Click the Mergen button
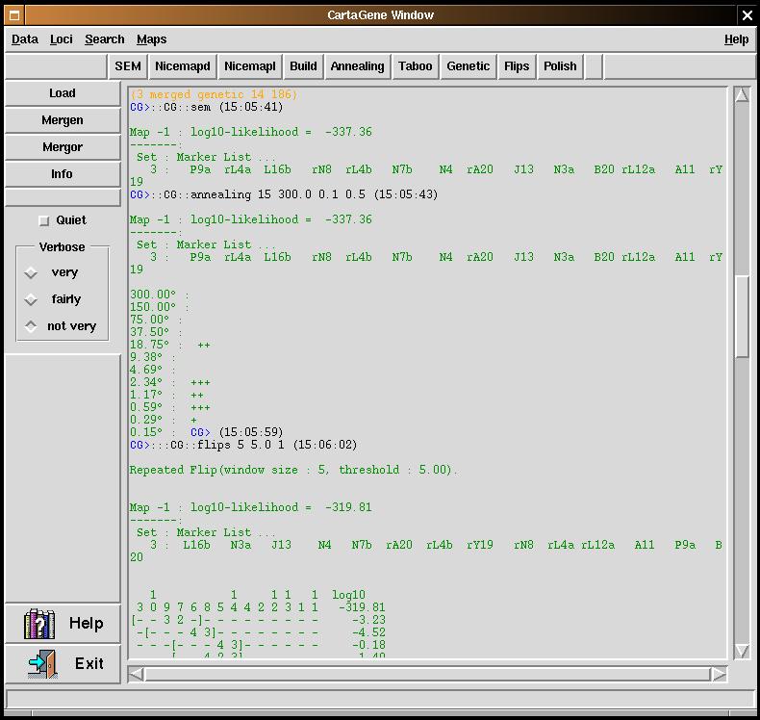This screenshot has height=720, width=760. click(x=62, y=120)
